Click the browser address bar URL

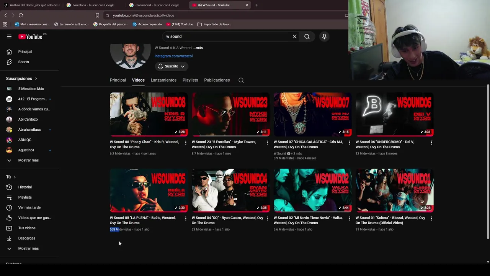tap(144, 15)
